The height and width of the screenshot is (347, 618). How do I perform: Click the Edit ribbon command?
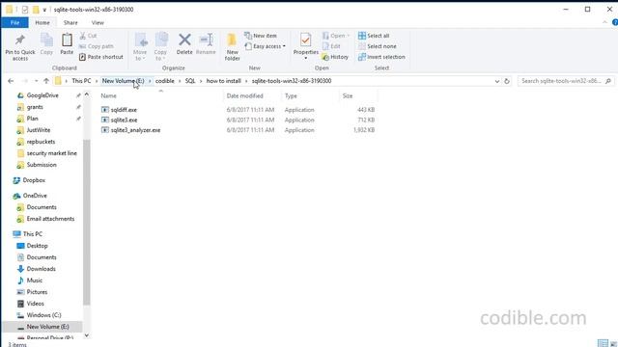(x=331, y=46)
